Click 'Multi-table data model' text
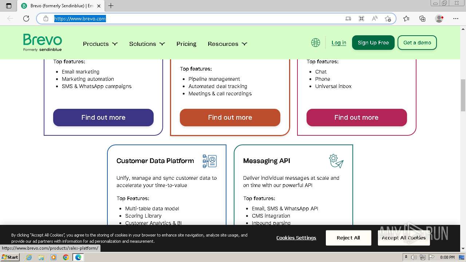 click(x=152, y=209)
